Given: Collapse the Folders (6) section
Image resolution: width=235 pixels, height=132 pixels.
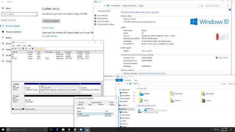Looking at the screenshot, I should pos(137,89).
